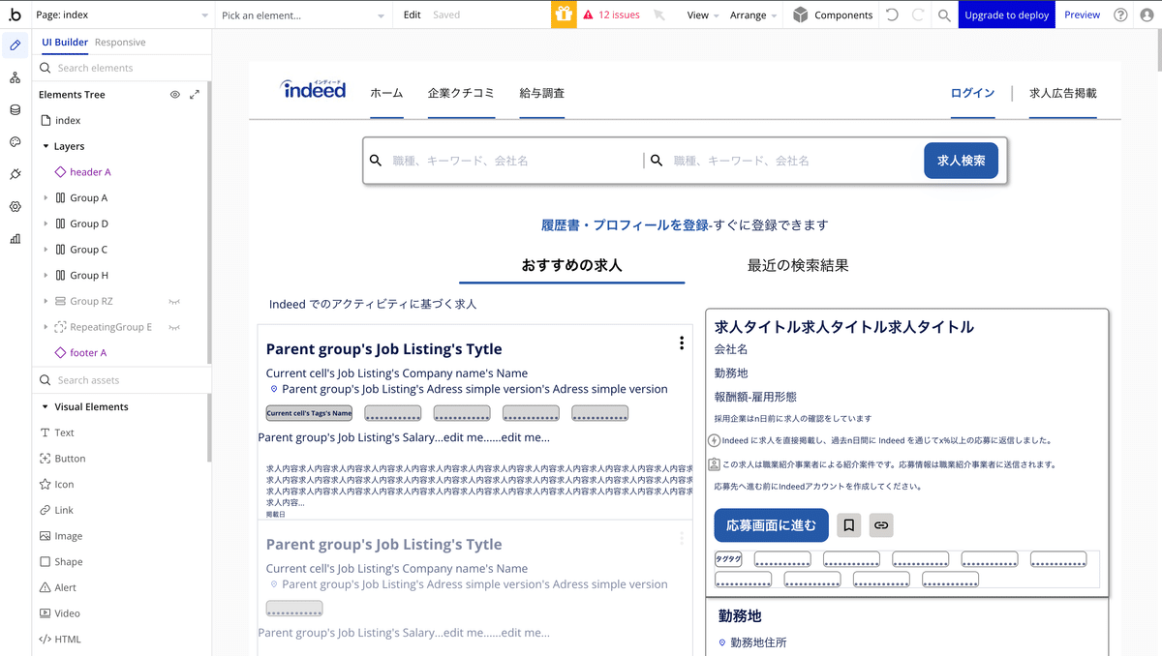Expand Group D in the tree

[46, 224]
